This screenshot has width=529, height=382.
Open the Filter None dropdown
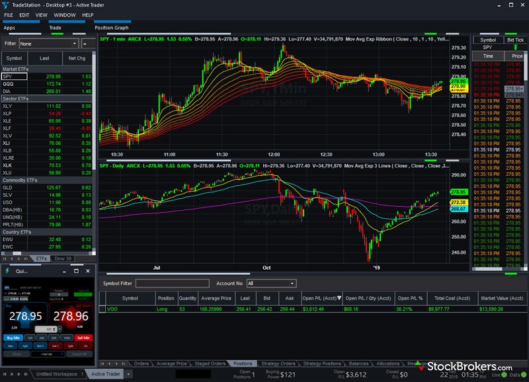coord(48,44)
